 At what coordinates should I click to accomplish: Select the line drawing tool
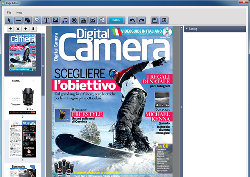coord(18,20)
